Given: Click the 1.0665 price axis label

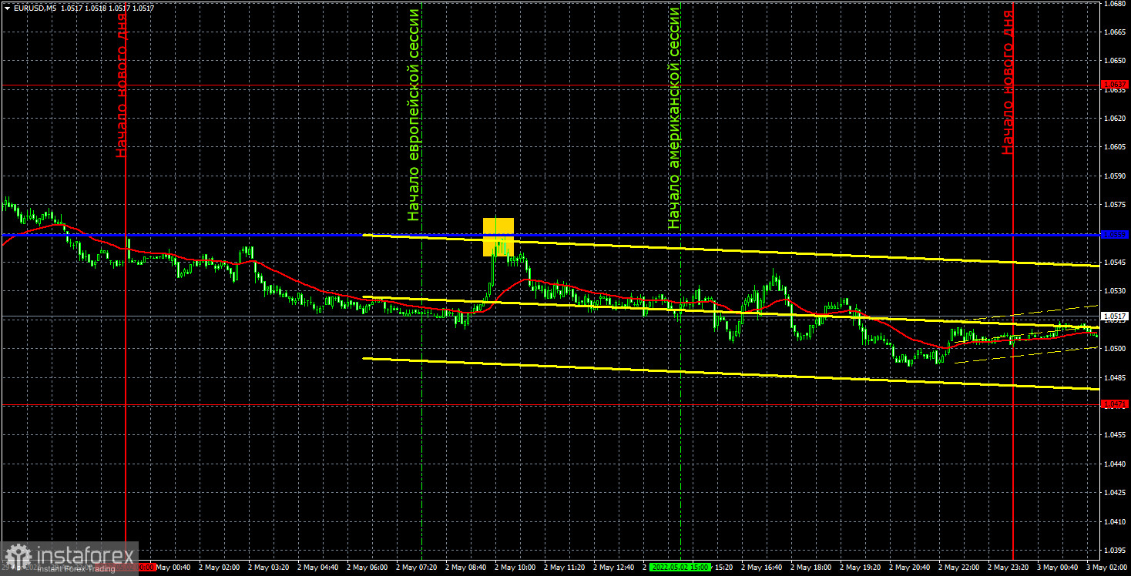Looking at the screenshot, I should pyautogui.click(x=1114, y=32).
